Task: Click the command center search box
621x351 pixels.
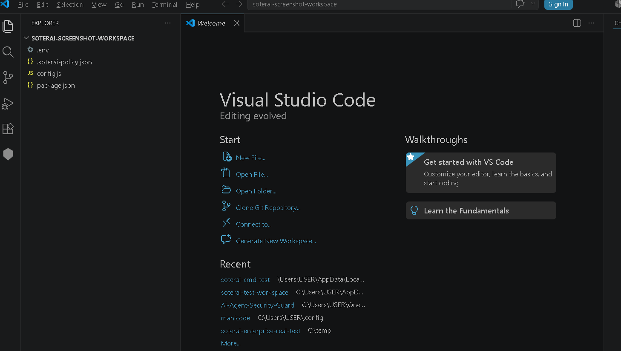Action: coord(379,4)
